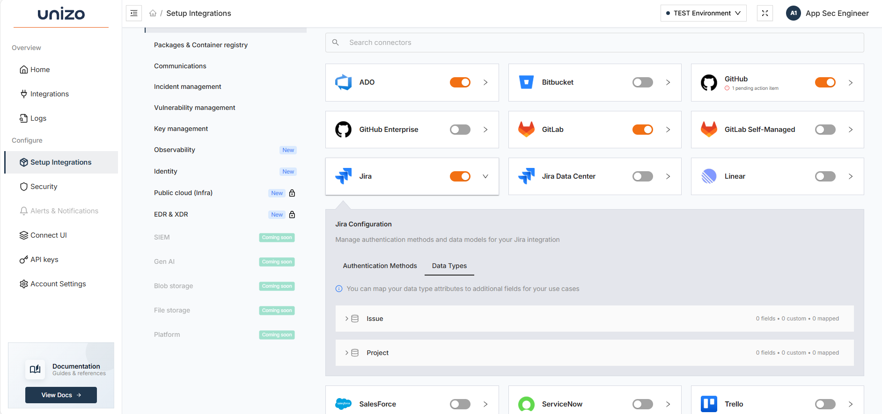Click the info icon above data types

coord(339,289)
